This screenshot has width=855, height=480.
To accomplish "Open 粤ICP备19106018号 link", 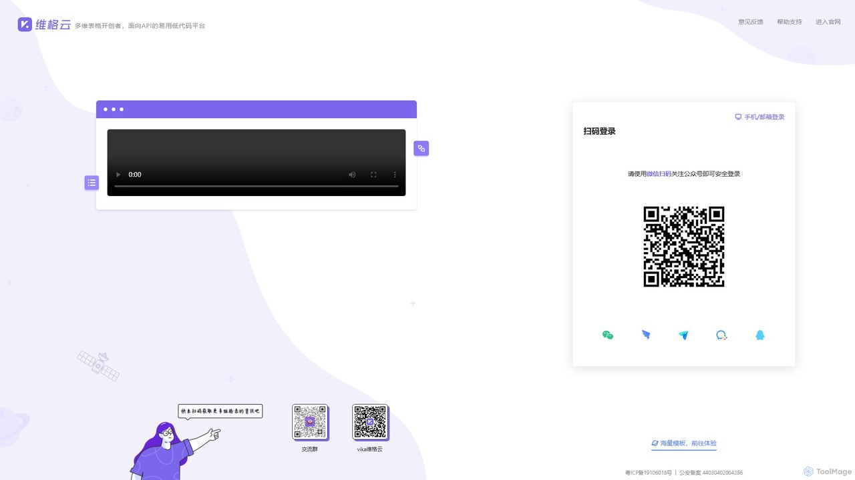I will pyautogui.click(x=649, y=473).
